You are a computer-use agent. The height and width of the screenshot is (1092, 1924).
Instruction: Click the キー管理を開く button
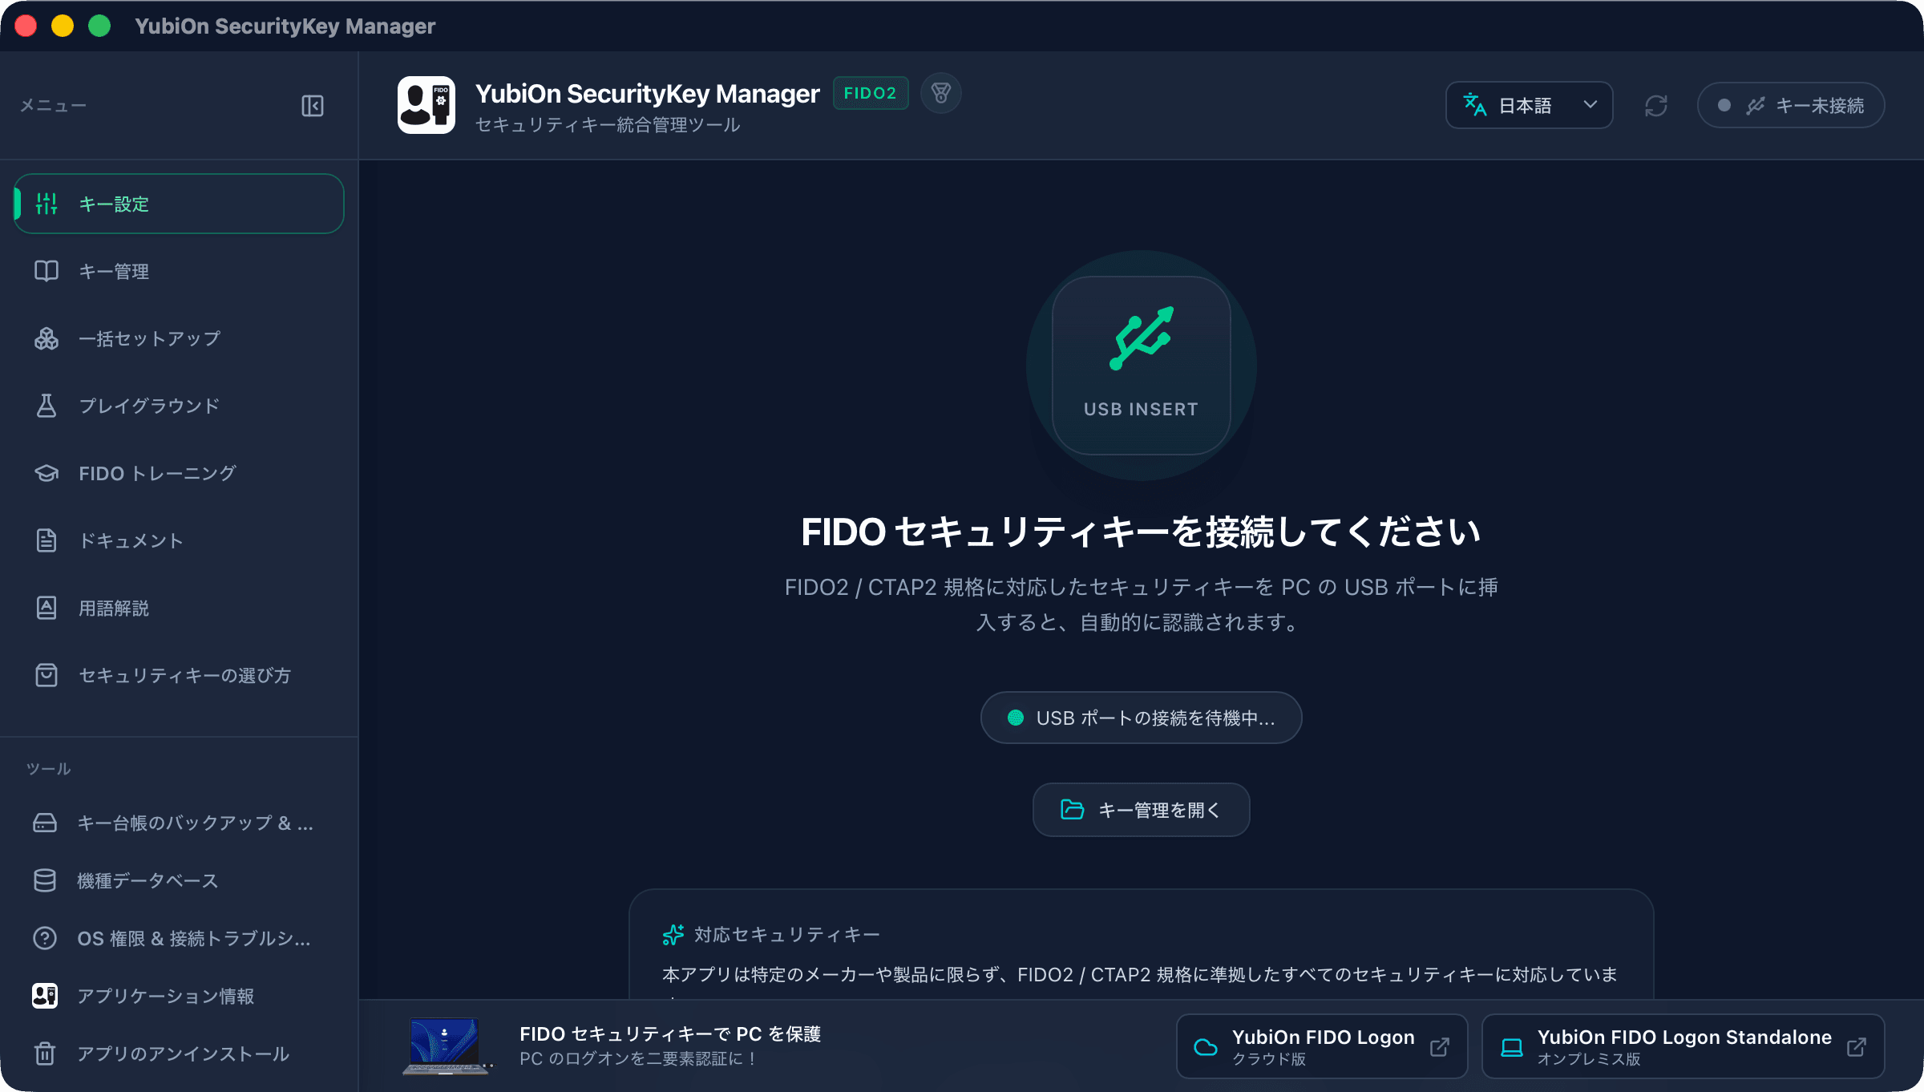(1142, 810)
